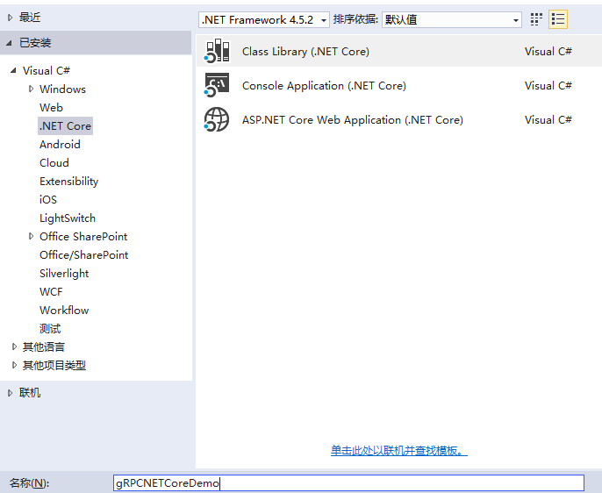Click the 已安装 header label
Viewport: 602px width, 493px height.
pos(35,43)
